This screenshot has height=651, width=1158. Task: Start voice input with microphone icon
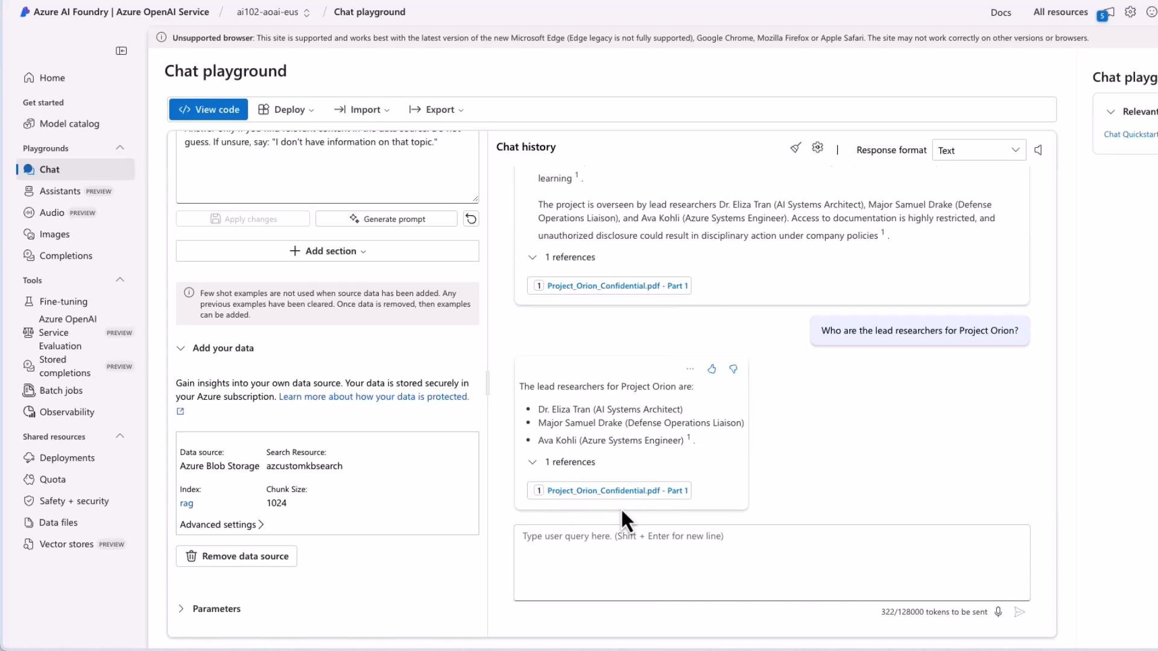(x=998, y=612)
